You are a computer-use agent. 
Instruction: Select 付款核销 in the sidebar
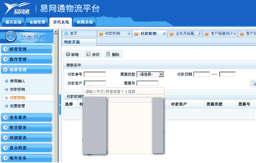point(17,97)
